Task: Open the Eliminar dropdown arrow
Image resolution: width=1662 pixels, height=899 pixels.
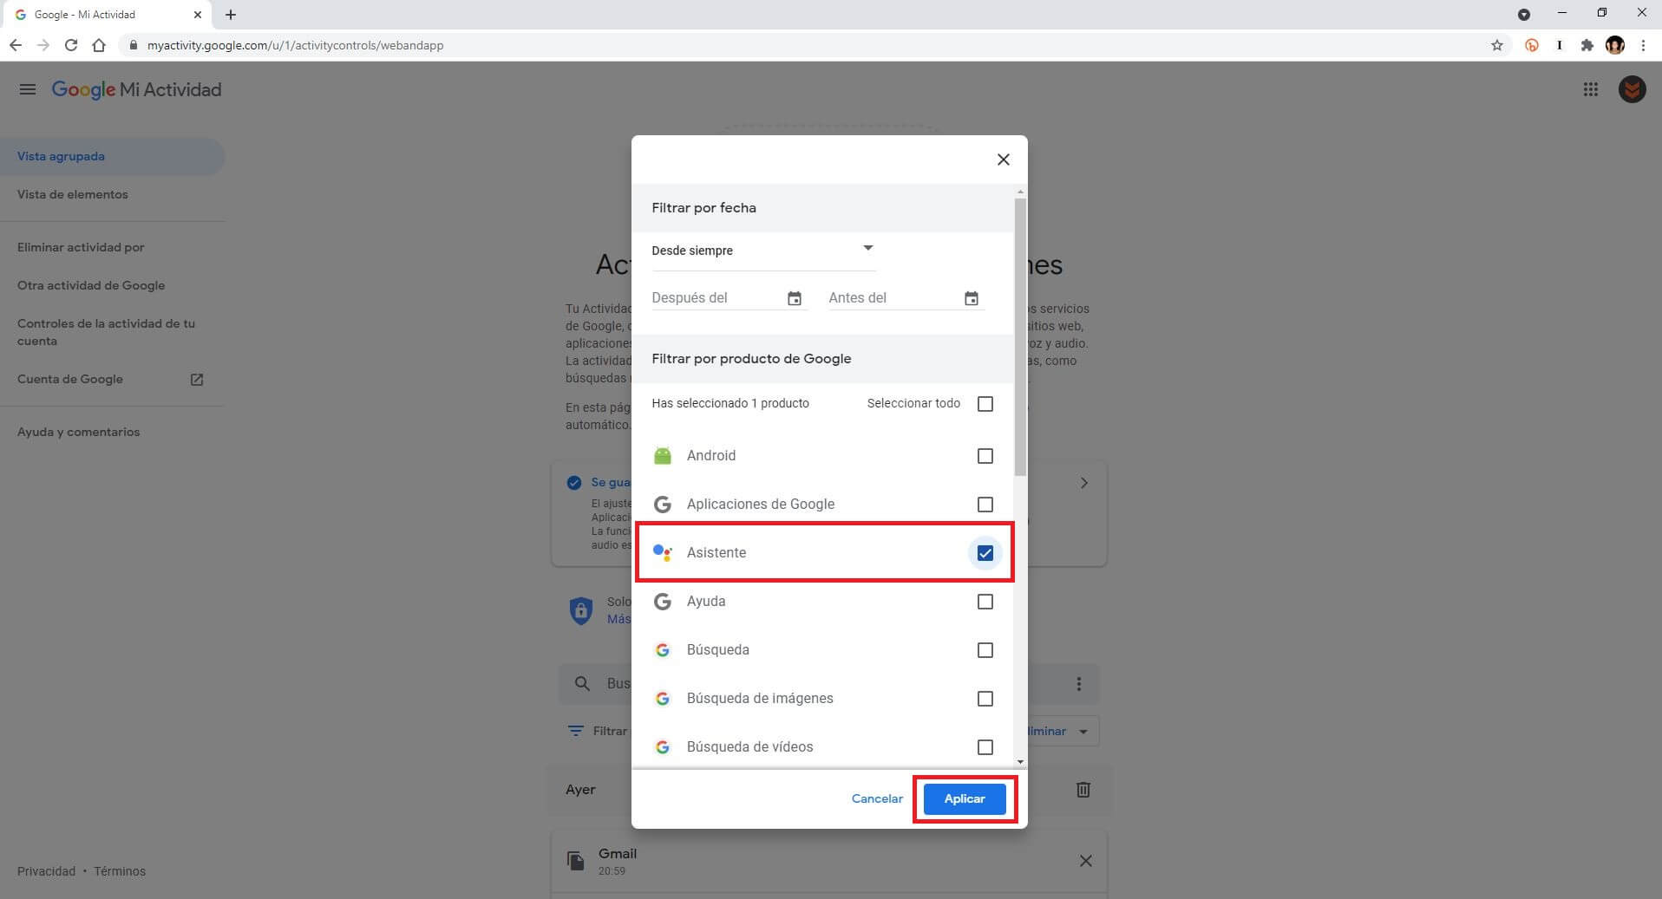Action: (1083, 732)
